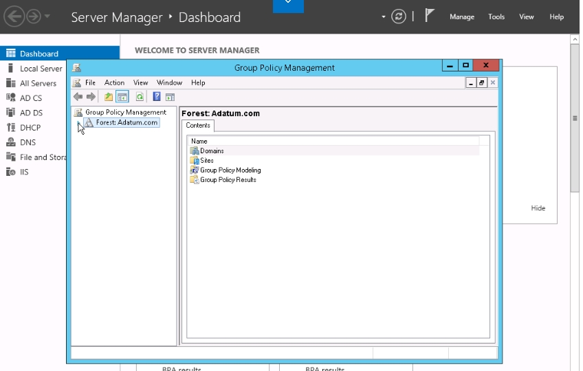Select the Sites row text
The image size is (583, 371).
(x=207, y=161)
